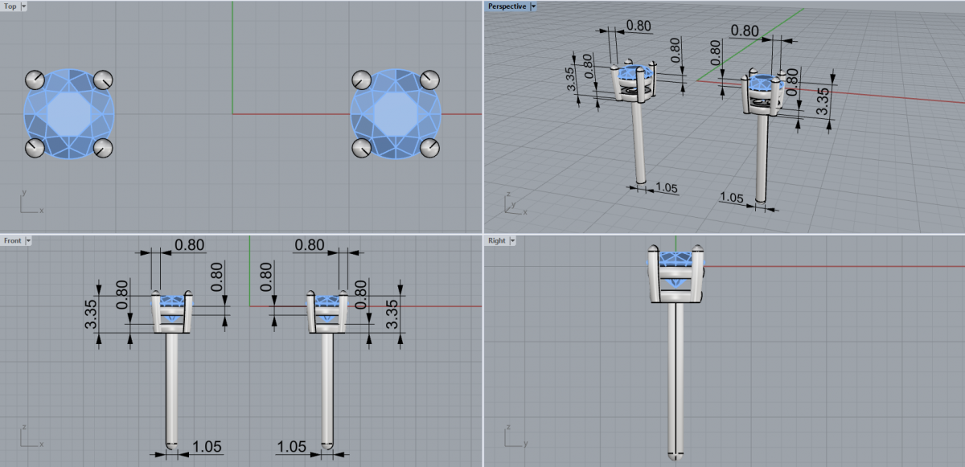Select the left blue gemstone in Top view
Image resolution: width=965 pixels, height=467 pixels.
pos(69,113)
